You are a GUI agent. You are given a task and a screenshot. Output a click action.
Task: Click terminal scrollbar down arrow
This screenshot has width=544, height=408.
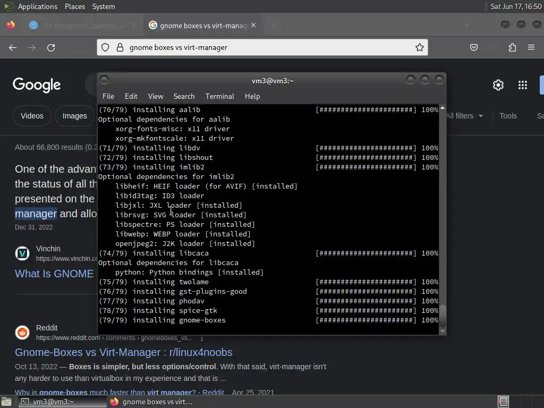pyautogui.click(x=443, y=331)
